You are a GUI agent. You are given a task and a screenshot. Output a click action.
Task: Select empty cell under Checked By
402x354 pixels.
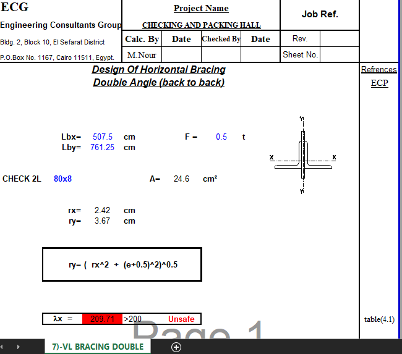221,55
